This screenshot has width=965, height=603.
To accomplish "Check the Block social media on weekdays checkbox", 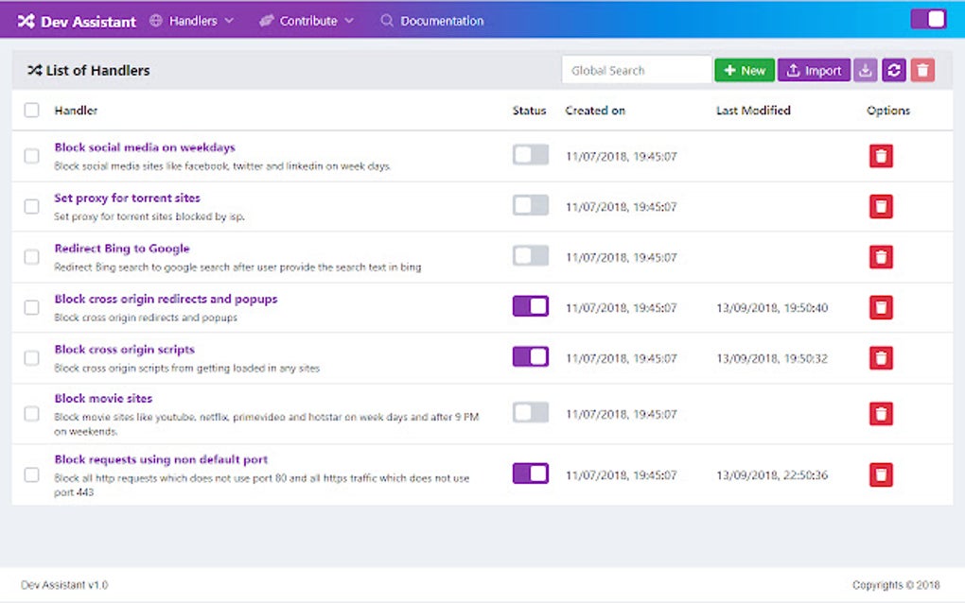I will pos(31,156).
